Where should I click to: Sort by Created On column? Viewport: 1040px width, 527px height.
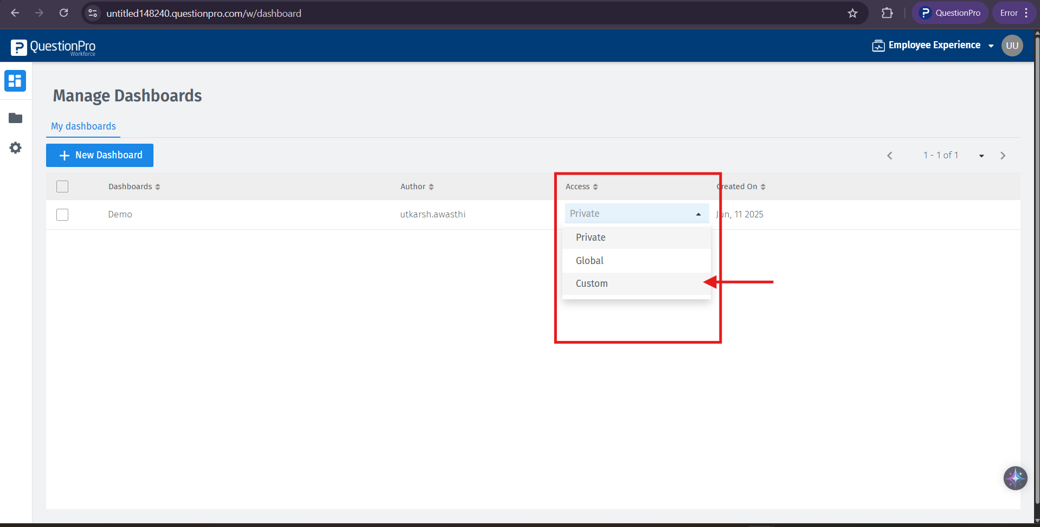point(741,187)
